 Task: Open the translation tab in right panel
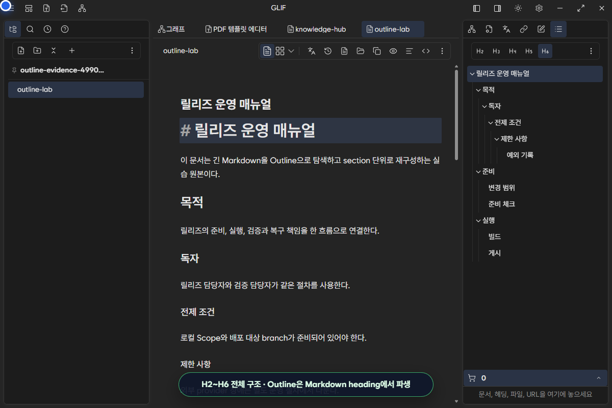point(506,29)
